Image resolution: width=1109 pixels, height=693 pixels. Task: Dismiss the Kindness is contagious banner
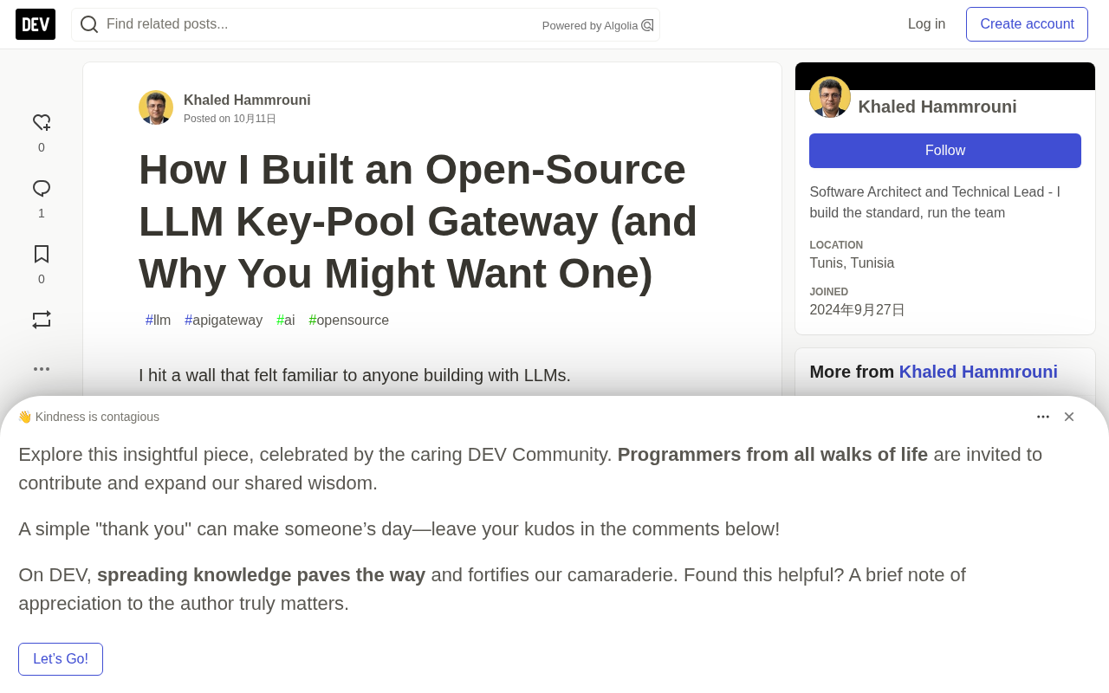1069,417
